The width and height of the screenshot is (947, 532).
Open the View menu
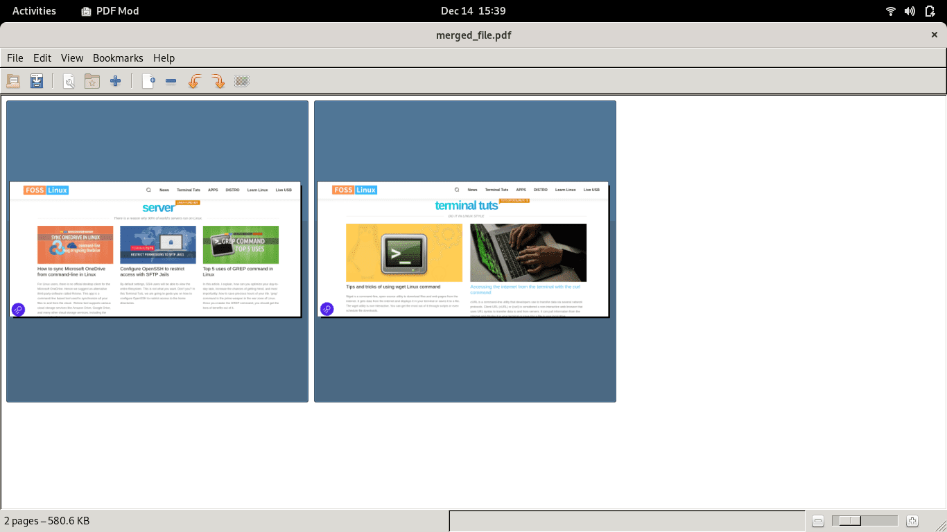72,58
